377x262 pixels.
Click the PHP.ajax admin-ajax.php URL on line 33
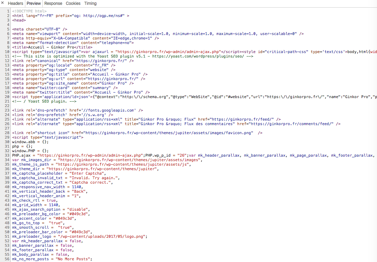pos(90,155)
